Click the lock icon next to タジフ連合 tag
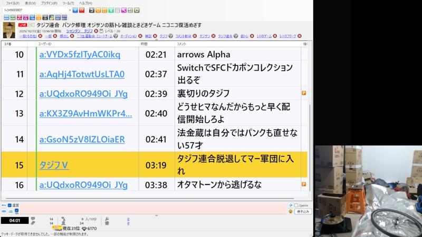 [236, 36]
